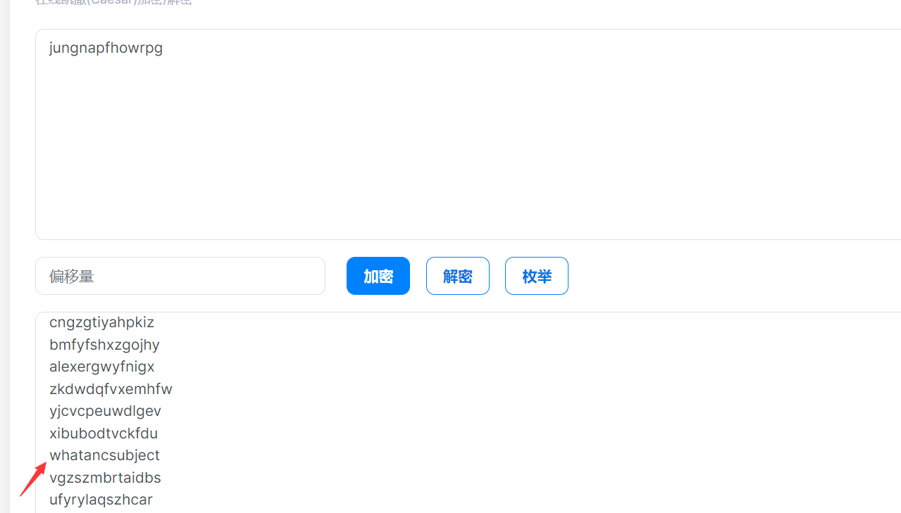This screenshot has width=901, height=513.
Task: Focus the 偏移量 offset input field
Action: [180, 276]
